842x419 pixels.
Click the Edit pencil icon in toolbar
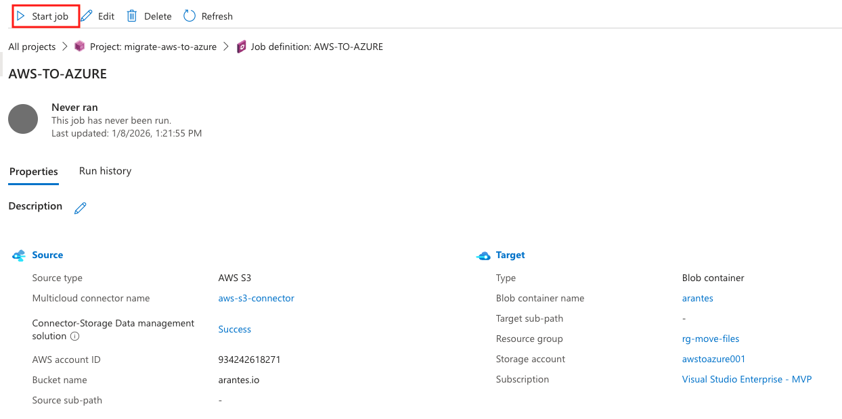coord(87,16)
